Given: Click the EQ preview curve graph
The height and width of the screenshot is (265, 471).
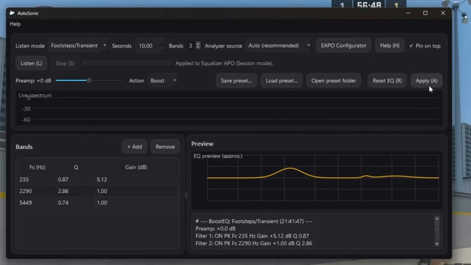Looking at the screenshot, I should (x=316, y=180).
